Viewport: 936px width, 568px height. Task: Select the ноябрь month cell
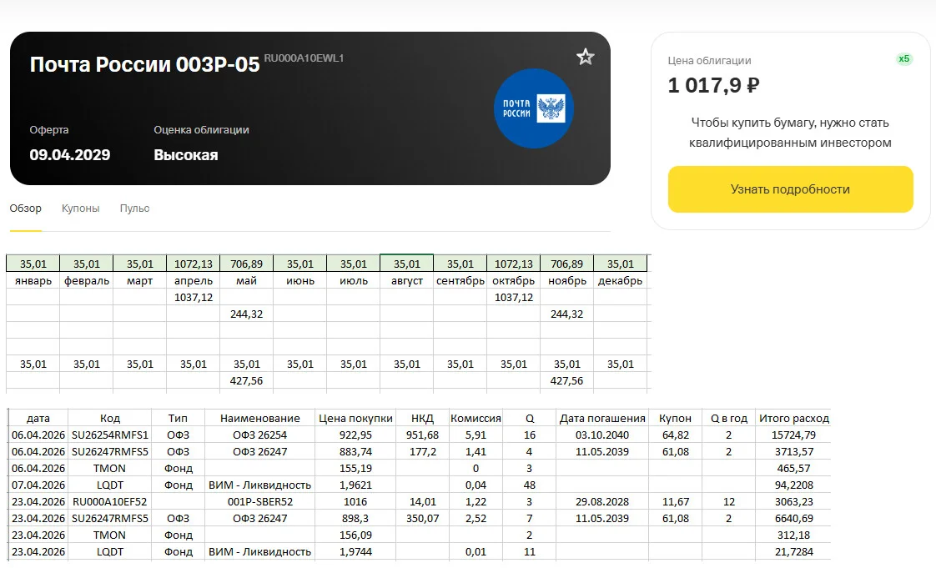pos(567,280)
